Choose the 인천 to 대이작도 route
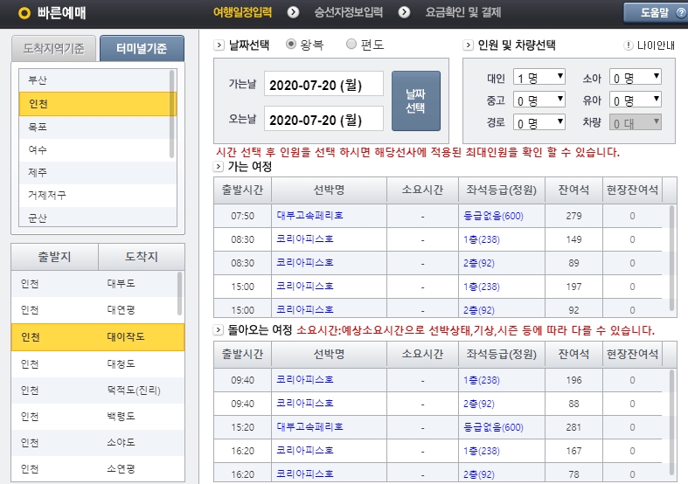The image size is (688, 484). pyautogui.click(x=98, y=337)
